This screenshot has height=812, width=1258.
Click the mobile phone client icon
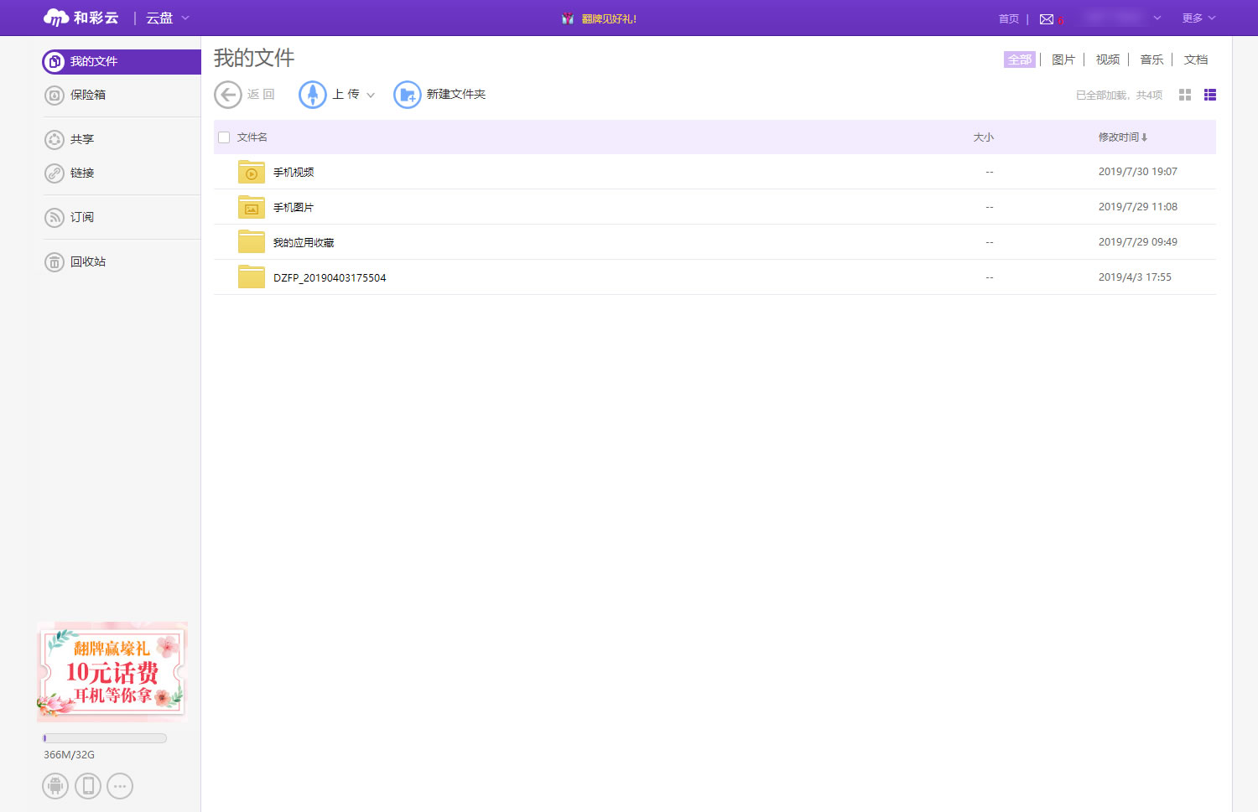coord(88,786)
